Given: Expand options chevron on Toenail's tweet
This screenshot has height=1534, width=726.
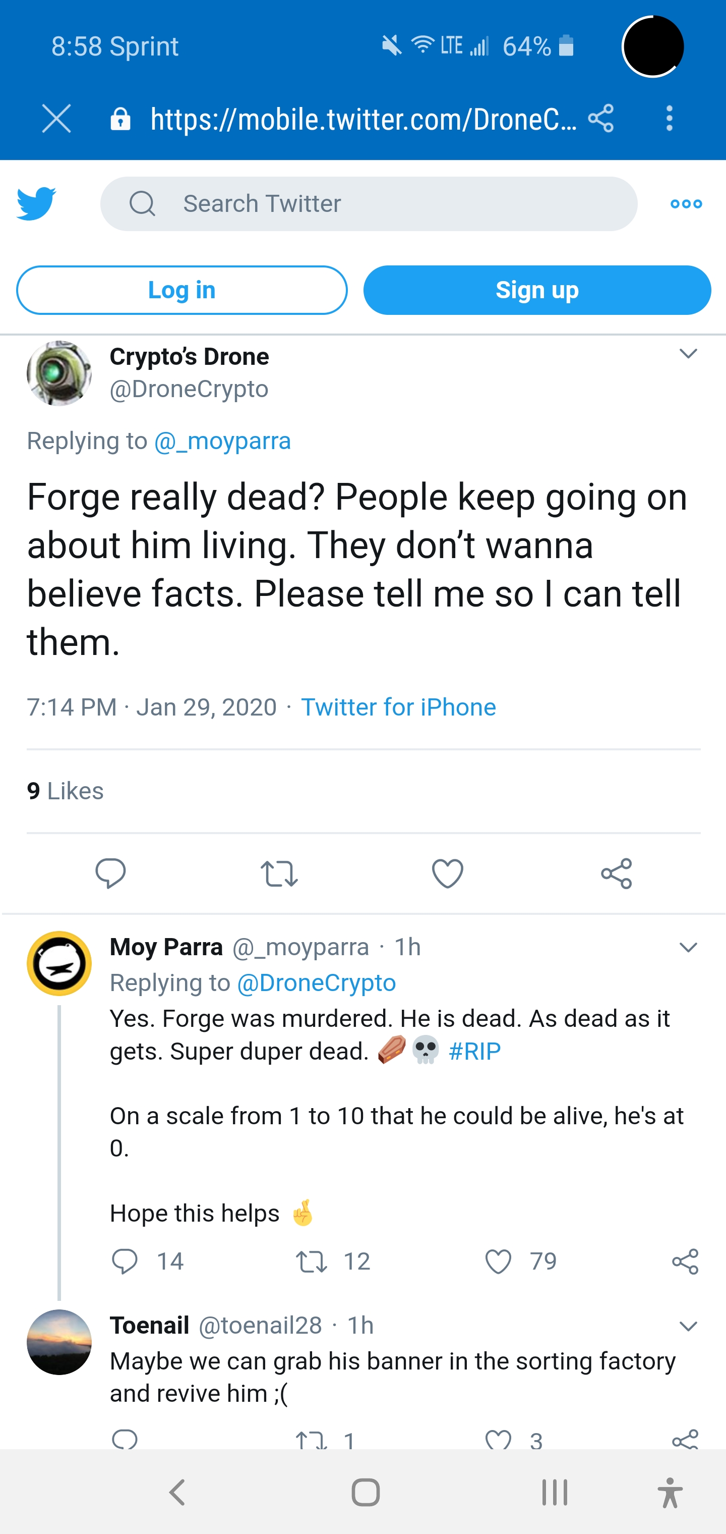Looking at the screenshot, I should point(689,1326).
